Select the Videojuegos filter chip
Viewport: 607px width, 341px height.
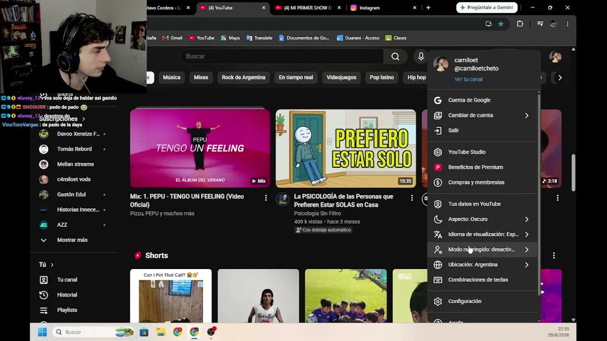tap(341, 78)
